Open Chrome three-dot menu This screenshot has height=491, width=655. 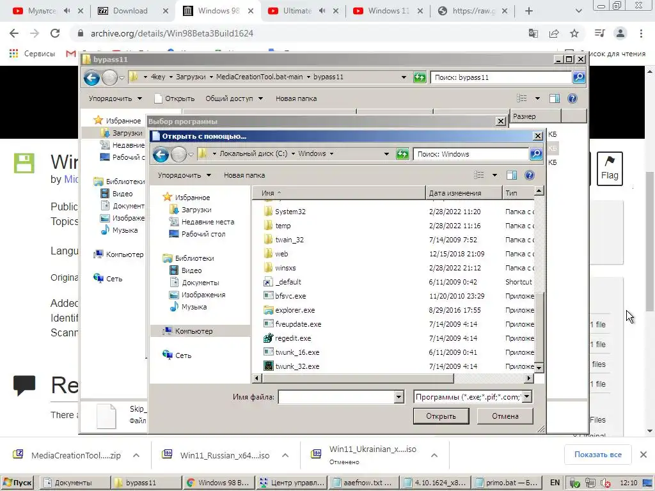tap(641, 33)
